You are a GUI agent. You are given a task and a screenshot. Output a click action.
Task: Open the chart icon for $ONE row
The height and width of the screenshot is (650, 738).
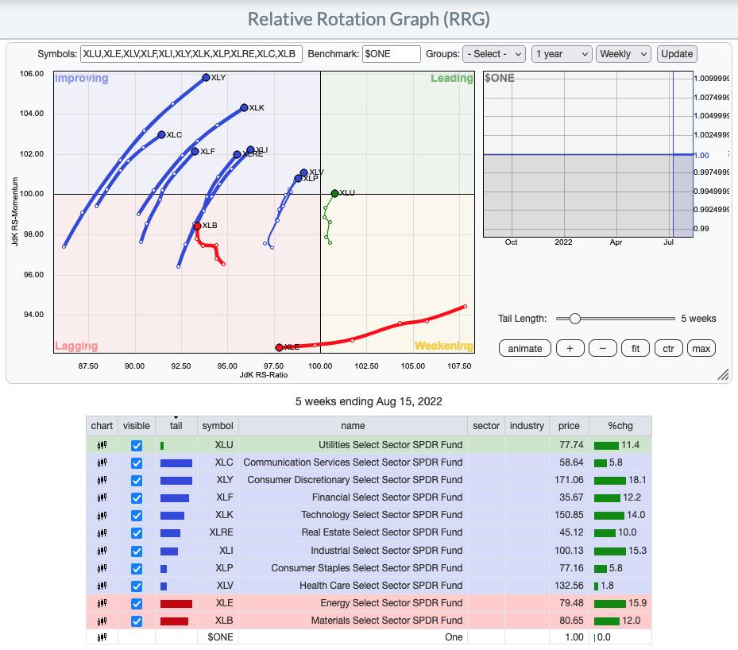tap(102, 637)
